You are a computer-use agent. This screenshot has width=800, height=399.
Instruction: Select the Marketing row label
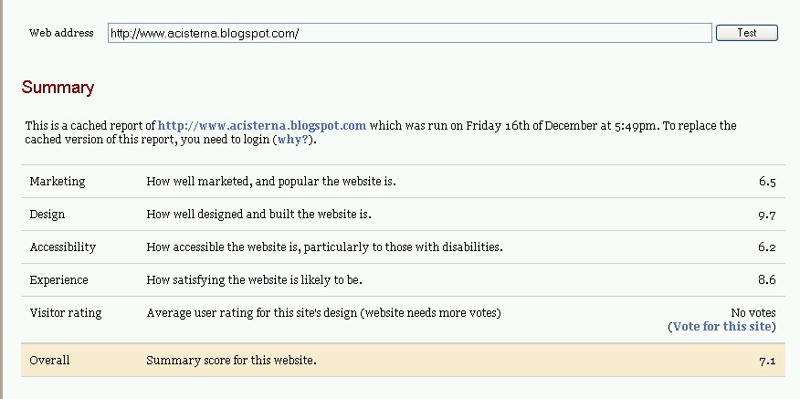(58, 182)
